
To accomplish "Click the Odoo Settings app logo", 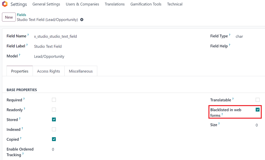I will coord(5,4).
